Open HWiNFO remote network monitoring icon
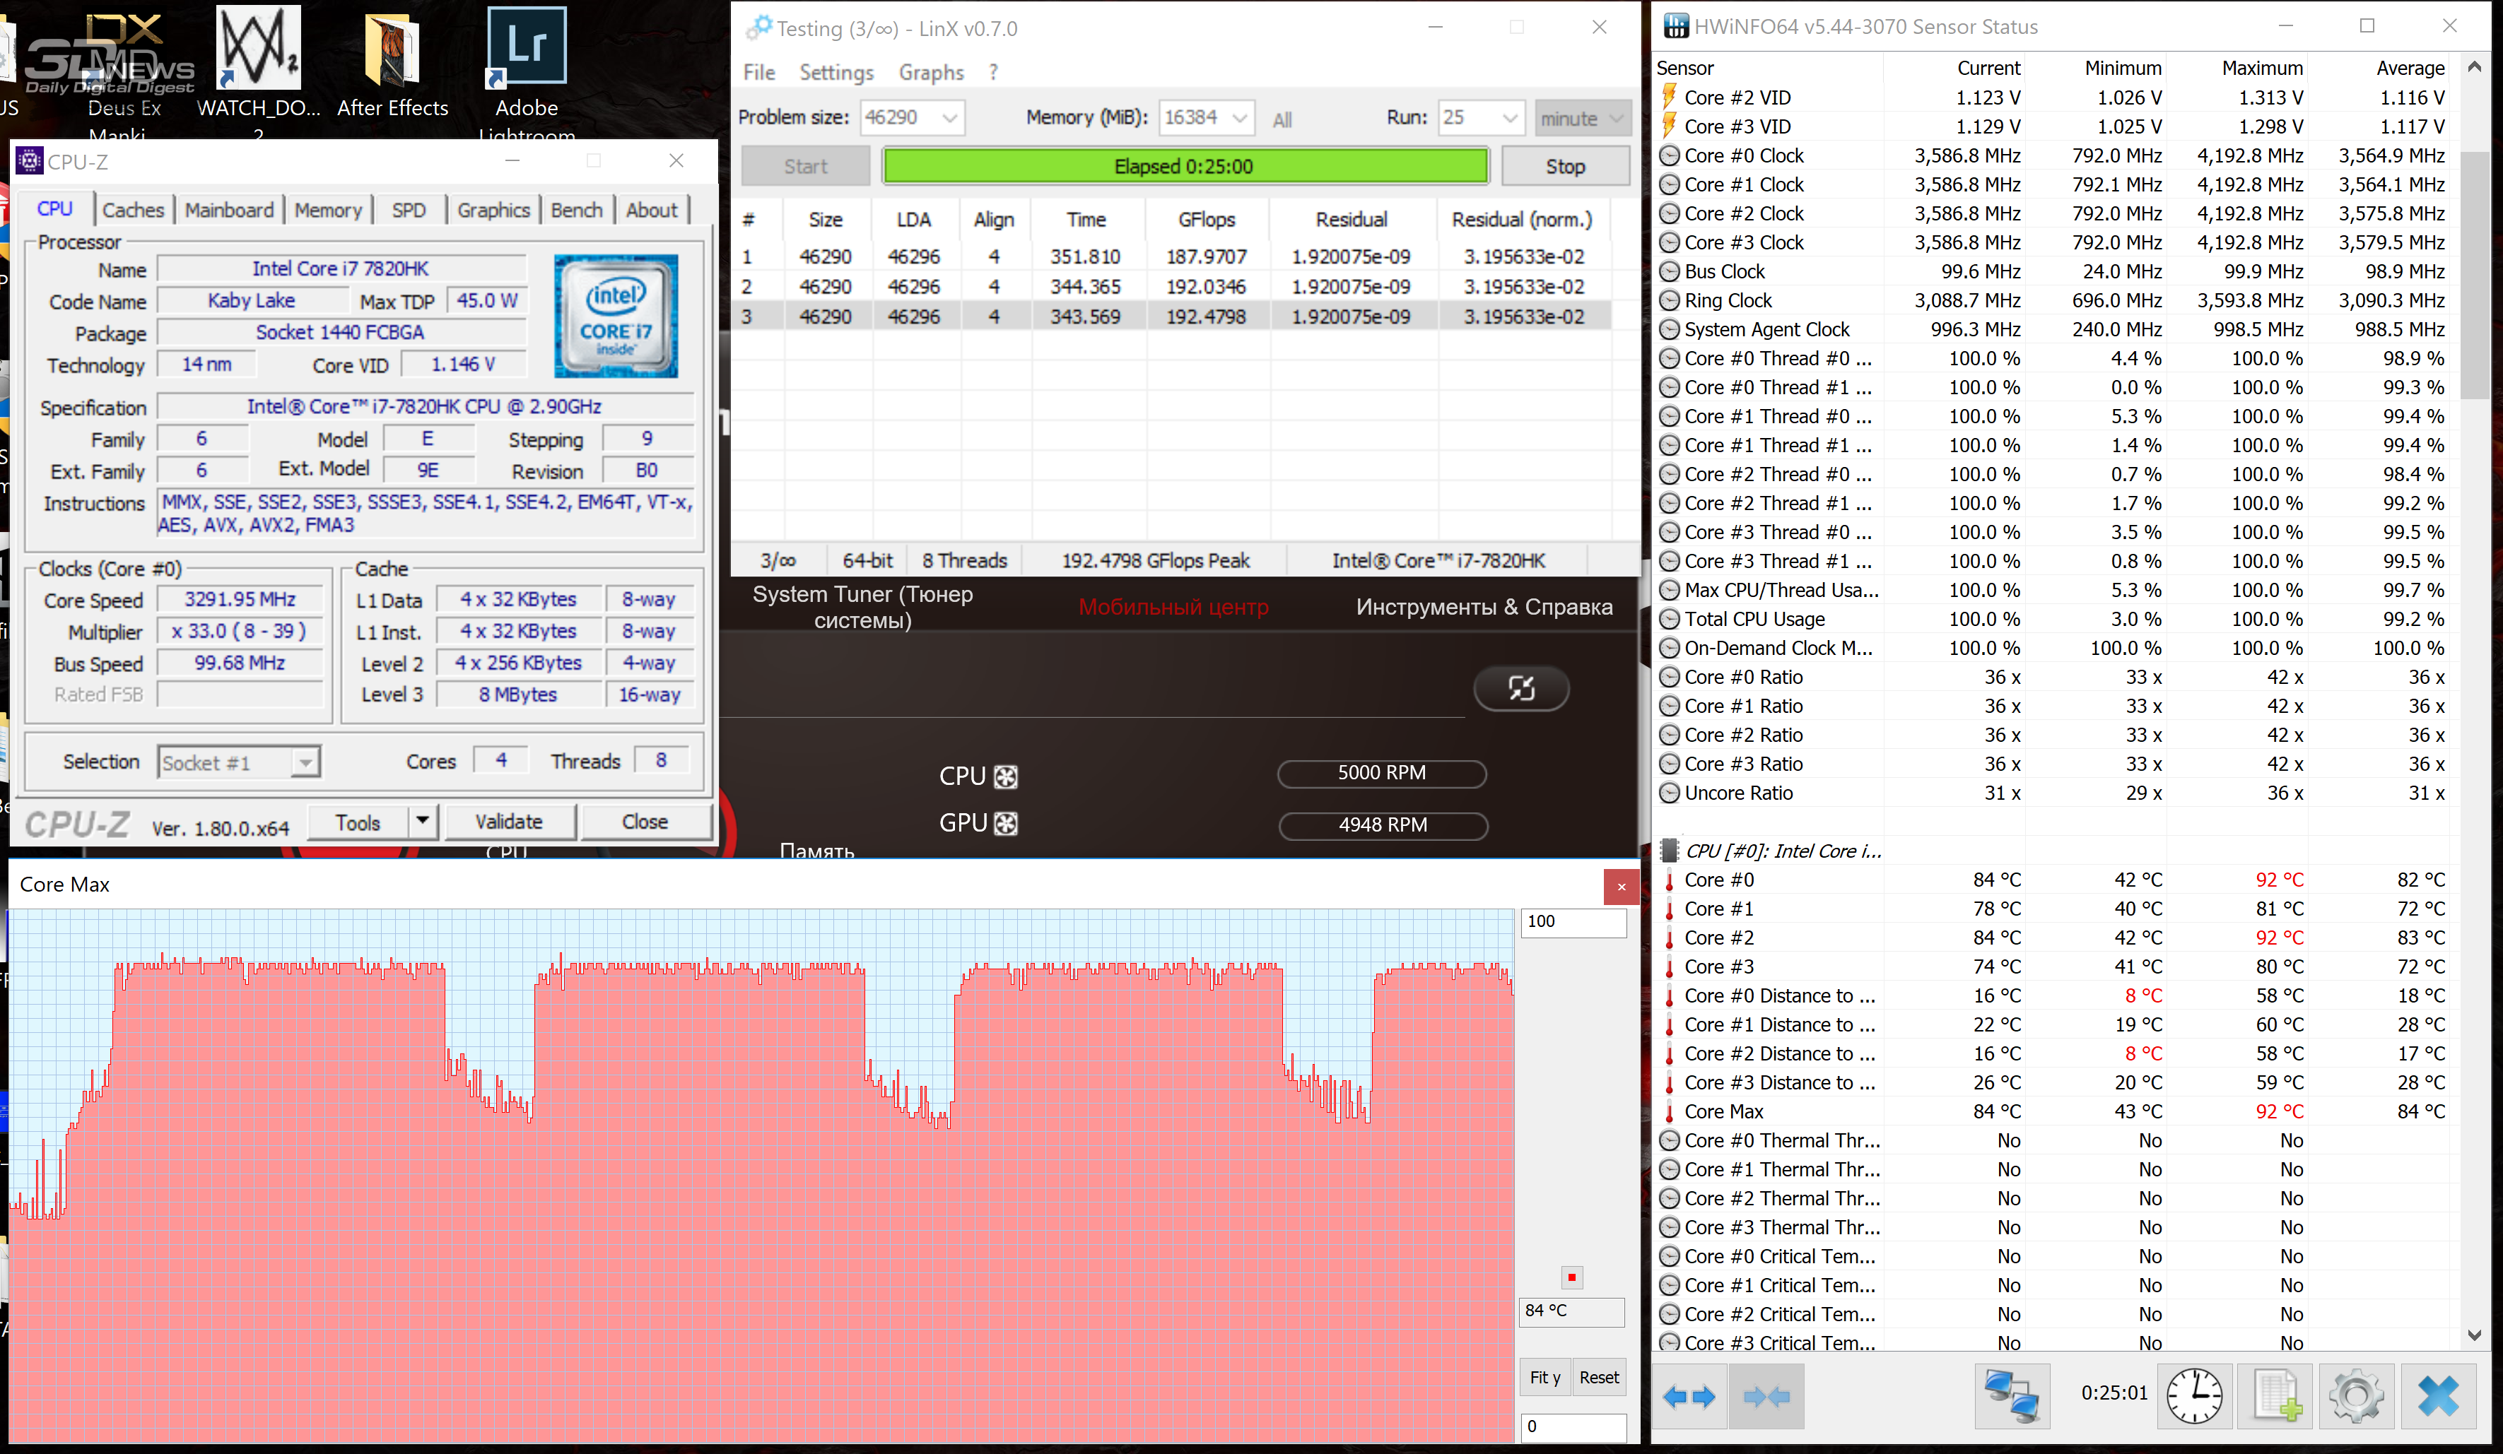This screenshot has width=2503, height=1454. tap(2012, 1397)
